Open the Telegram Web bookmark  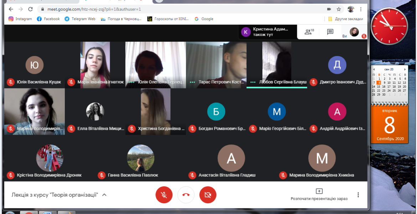[x=80, y=19]
